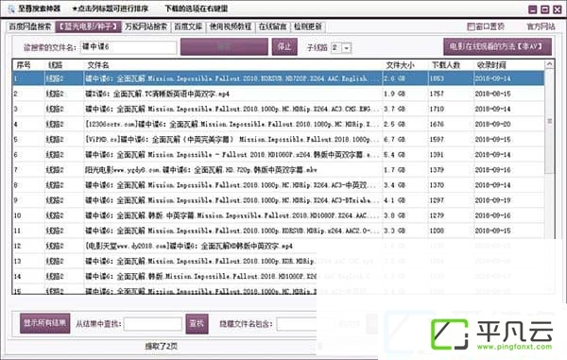This screenshot has height=360, width=567.
Task: Sort by the 下载人数 column header
Action: 445,65
